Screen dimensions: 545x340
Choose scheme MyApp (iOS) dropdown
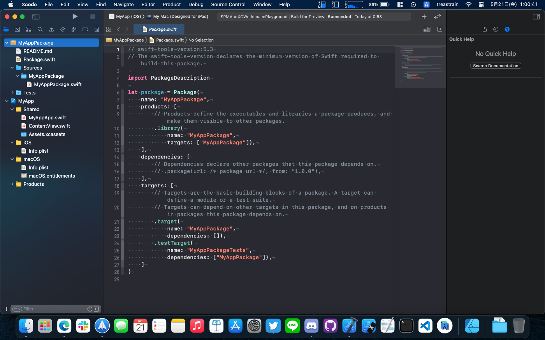tap(125, 16)
